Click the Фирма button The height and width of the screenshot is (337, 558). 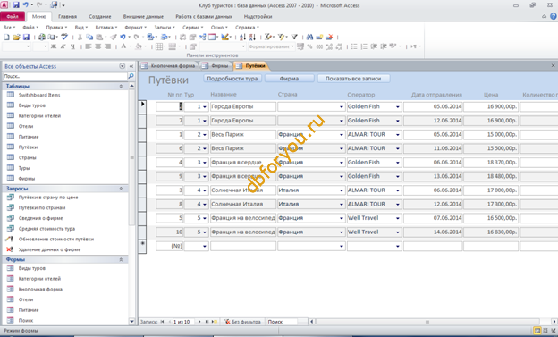coord(289,79)
